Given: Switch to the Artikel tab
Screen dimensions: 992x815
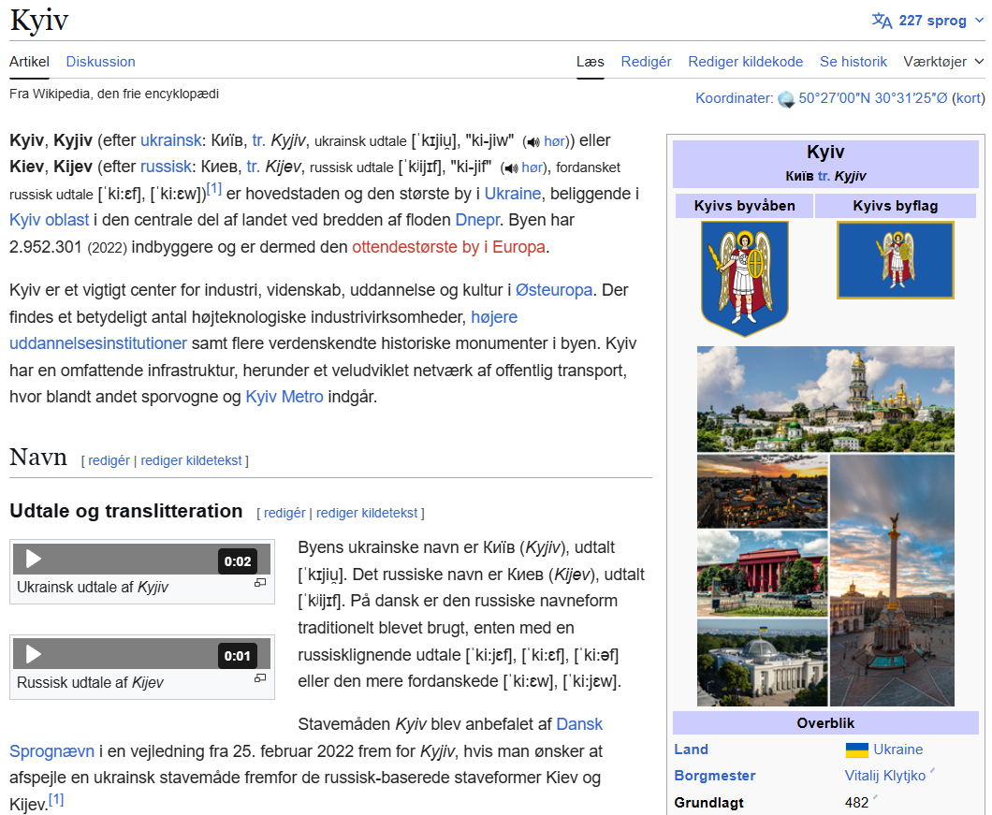Looking at the screenshot, I should tap(29, 62).
